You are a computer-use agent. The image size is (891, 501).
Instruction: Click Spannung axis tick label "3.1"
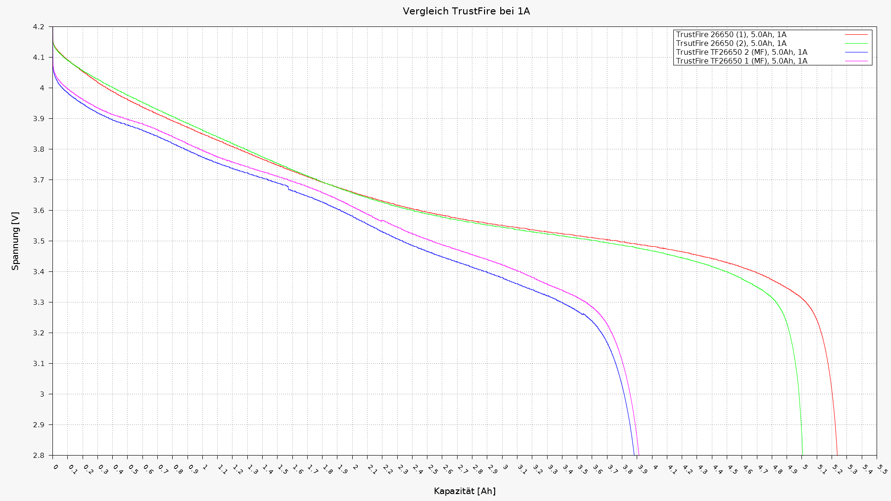[39, 364]
